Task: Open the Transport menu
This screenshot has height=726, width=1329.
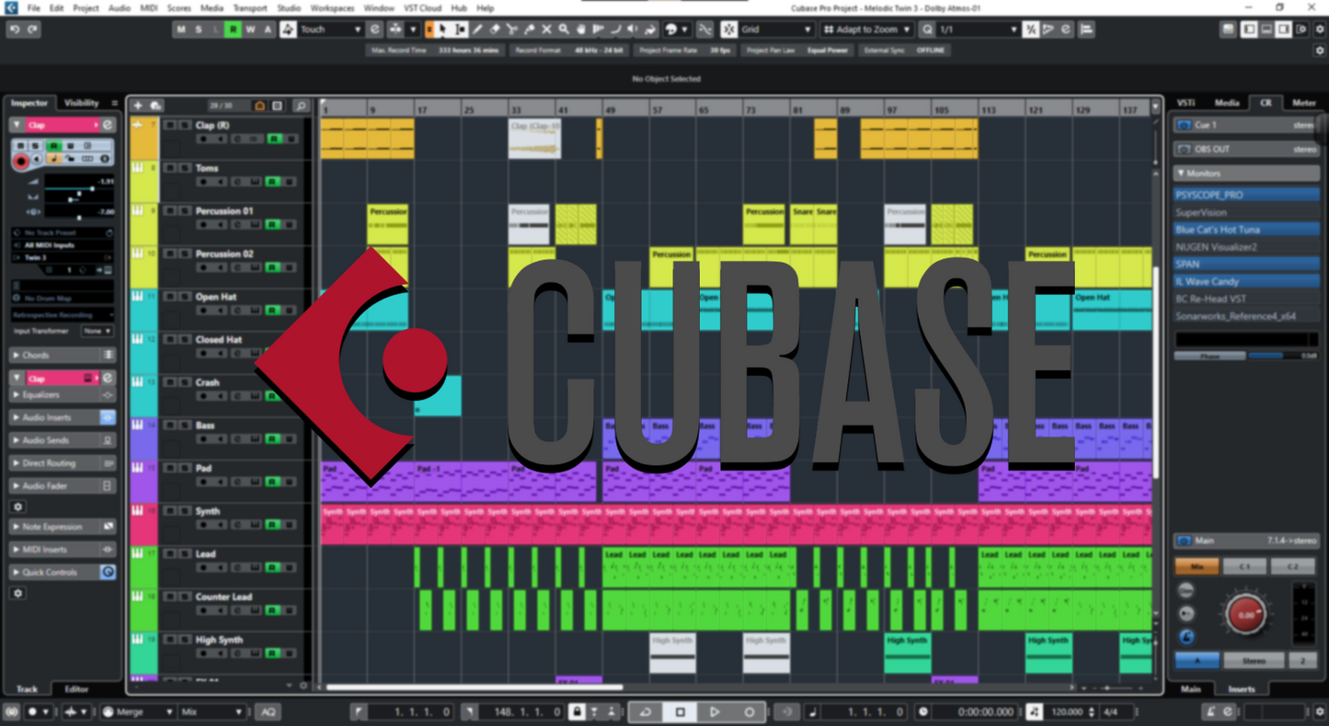Action: point(249,8)
